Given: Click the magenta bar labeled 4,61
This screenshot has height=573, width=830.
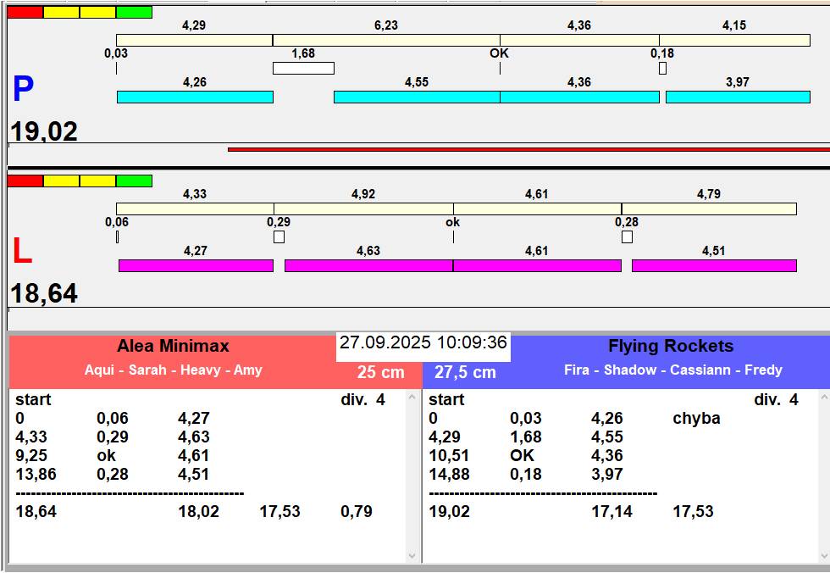Looking at the screenshot, I should pyautogui.click(x=537, y=265).
